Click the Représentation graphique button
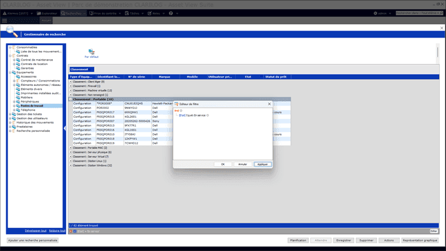The width and height of the screenshot is (446, 251). [x=420, y=240]
